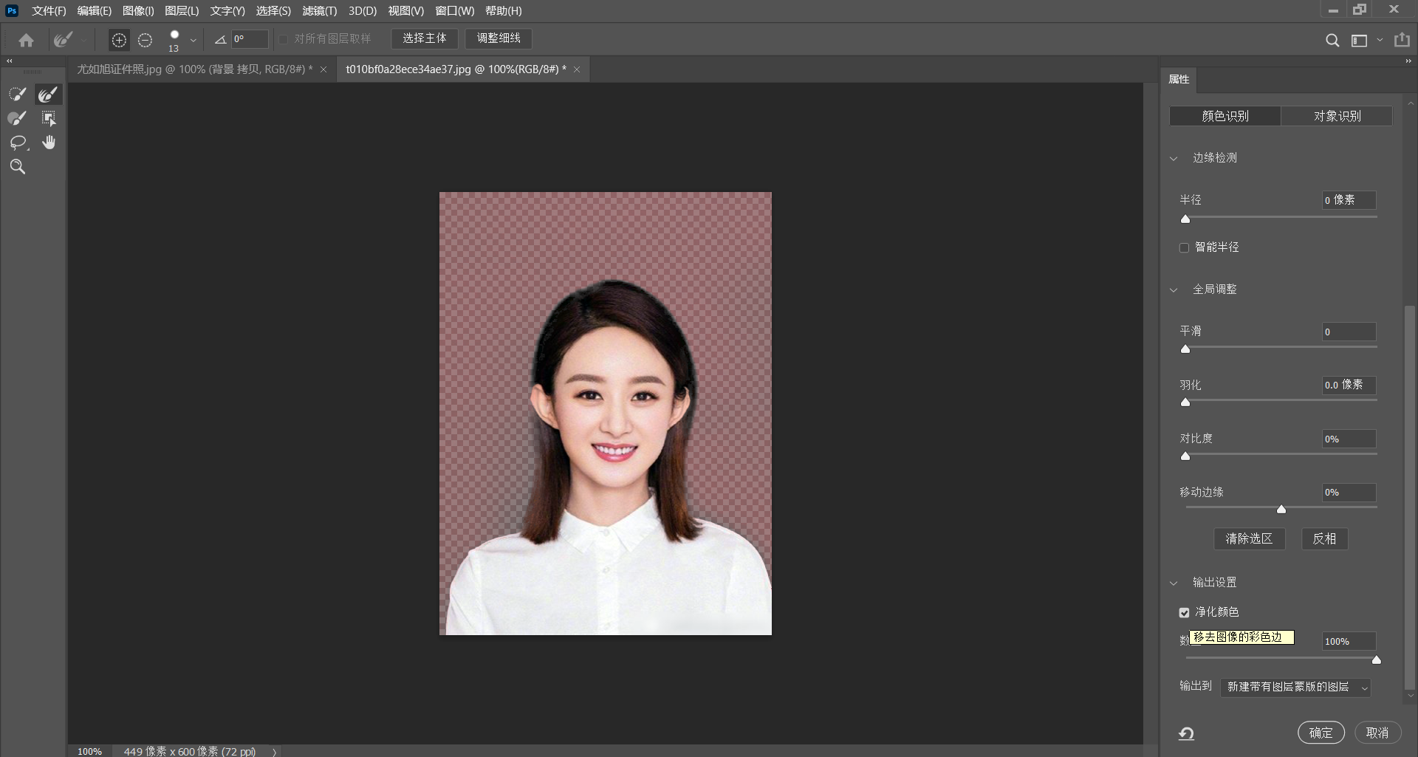Screen dimensions: 1418x757
Task: Select the Quick Selection tool
Action: 18,94
